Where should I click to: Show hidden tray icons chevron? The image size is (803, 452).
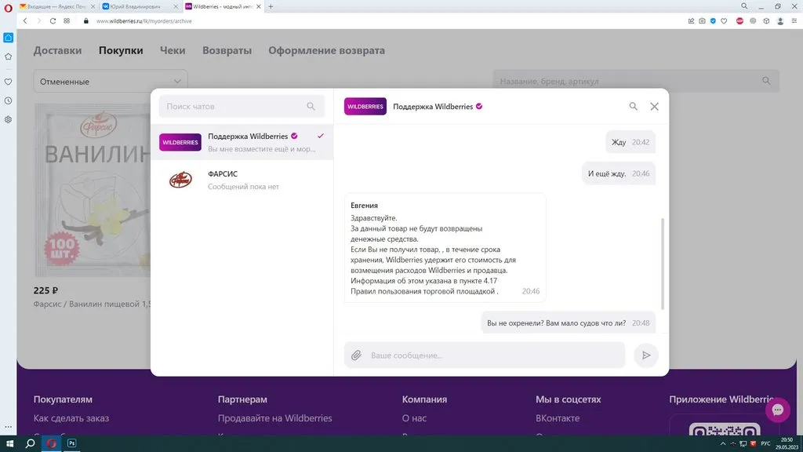pyautogui.click(x=722, y=444)
